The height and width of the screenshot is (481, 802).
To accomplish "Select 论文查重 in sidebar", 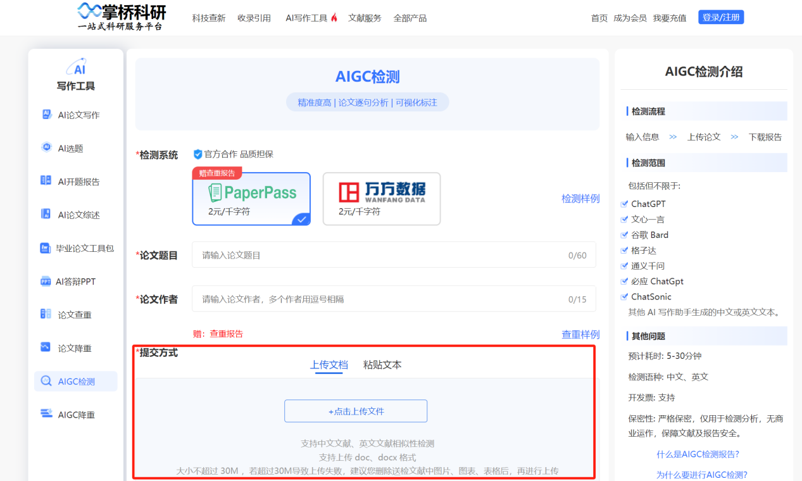I will pos(75,315).
